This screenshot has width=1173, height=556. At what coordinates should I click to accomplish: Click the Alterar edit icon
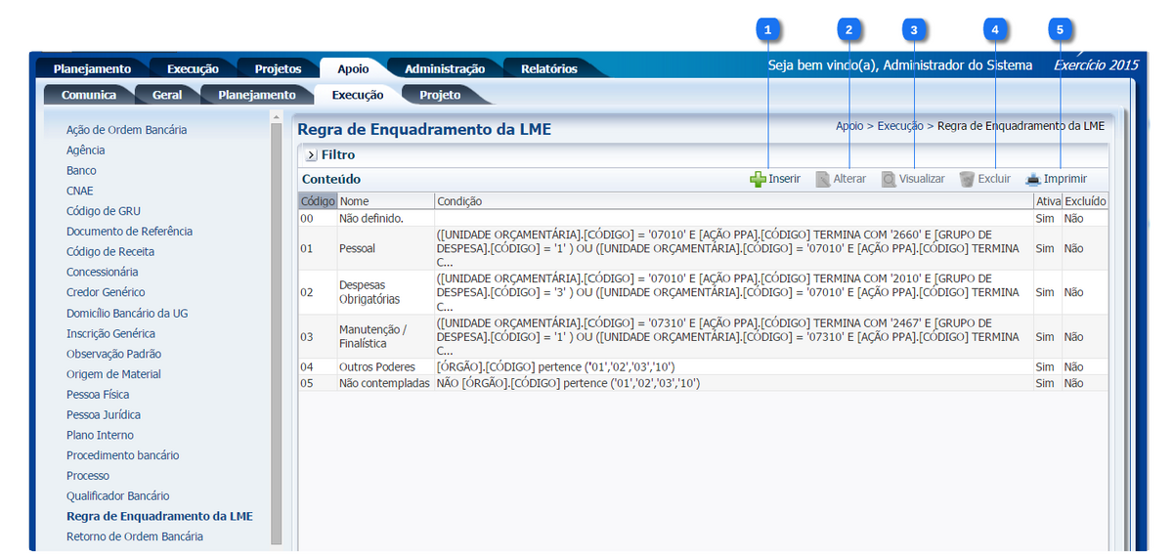tap(823, 180)
